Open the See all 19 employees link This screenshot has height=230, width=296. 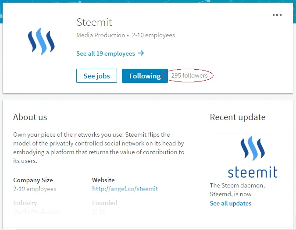click(x=110, y=53)
